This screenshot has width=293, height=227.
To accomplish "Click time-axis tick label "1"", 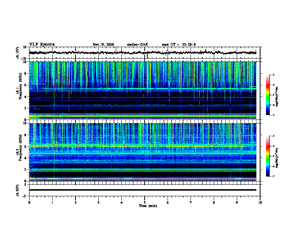I will pos(52,203).
